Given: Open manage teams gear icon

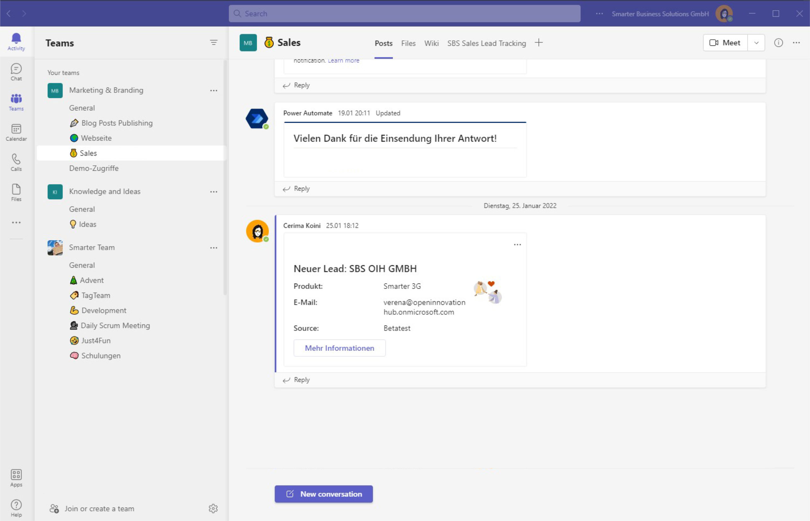Looking at the screenshot, I should tap(213, 508).
